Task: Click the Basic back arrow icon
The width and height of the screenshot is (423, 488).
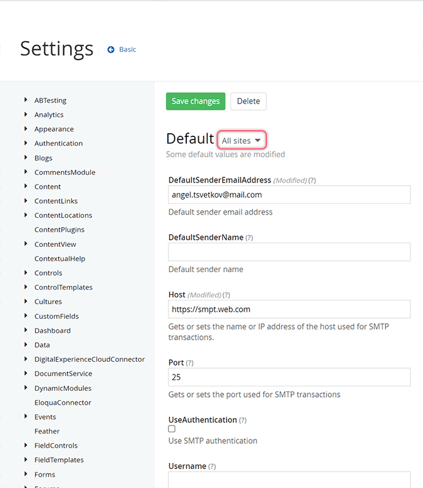Action: (x=111, y=49)
